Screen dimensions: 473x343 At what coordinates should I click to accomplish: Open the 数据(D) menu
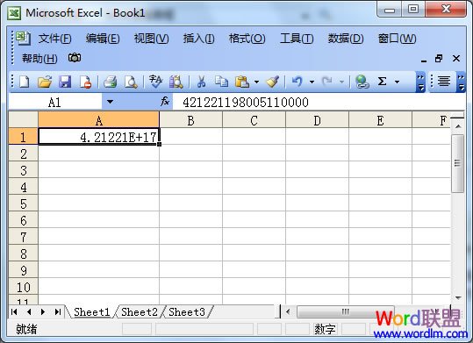click(x=346, y=39)
